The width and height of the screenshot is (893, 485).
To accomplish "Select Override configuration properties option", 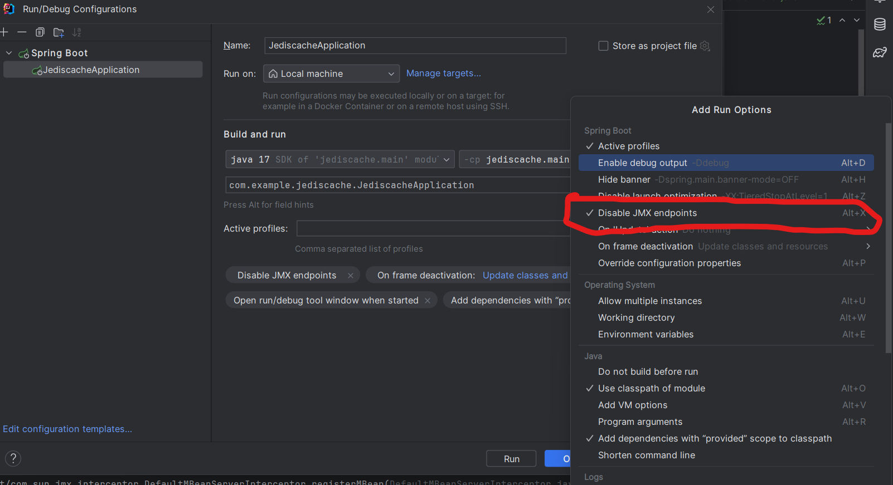I will coord(726,263).
